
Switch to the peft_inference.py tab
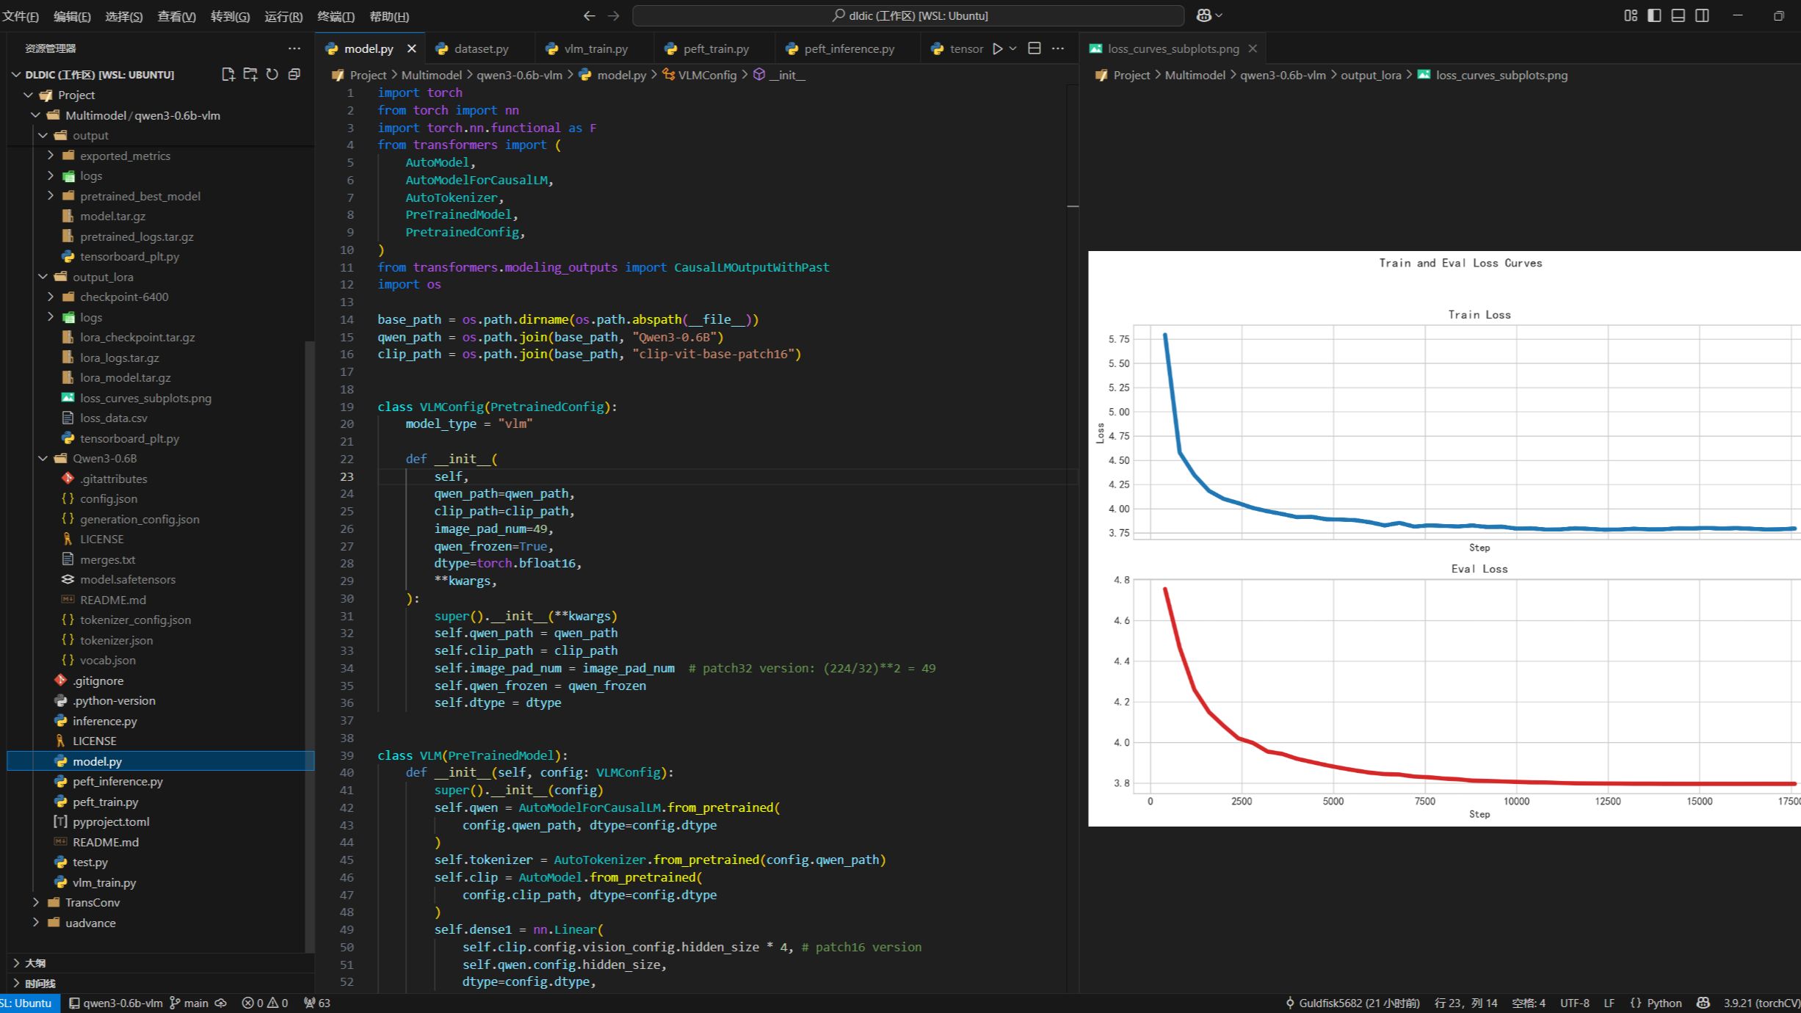(849, 48)
